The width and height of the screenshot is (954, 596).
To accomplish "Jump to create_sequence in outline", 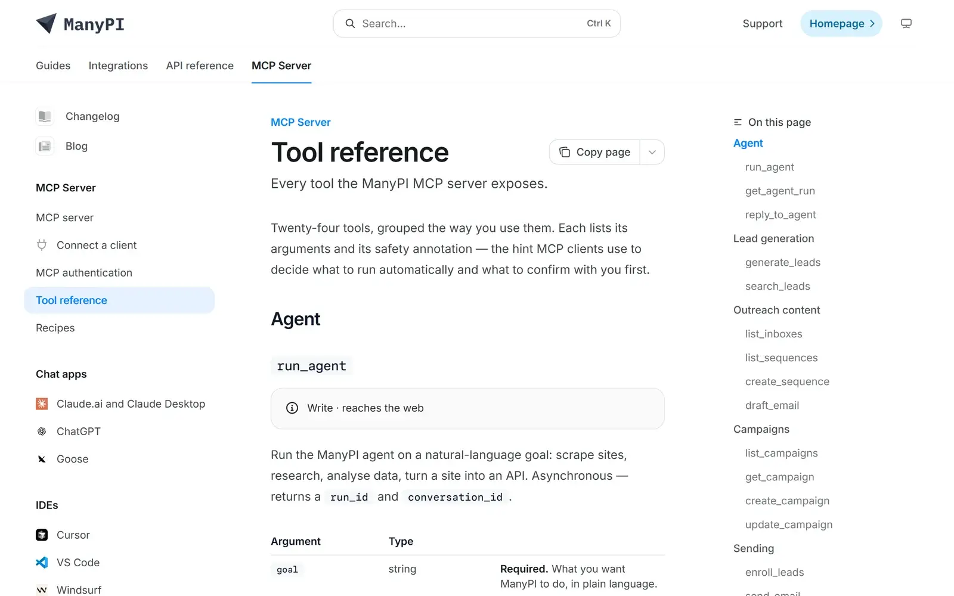I will 787,381.
